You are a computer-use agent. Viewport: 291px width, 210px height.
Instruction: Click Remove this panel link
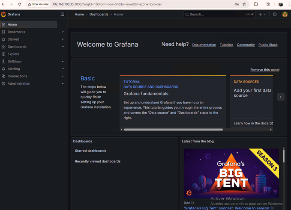[x=264, y=70]
